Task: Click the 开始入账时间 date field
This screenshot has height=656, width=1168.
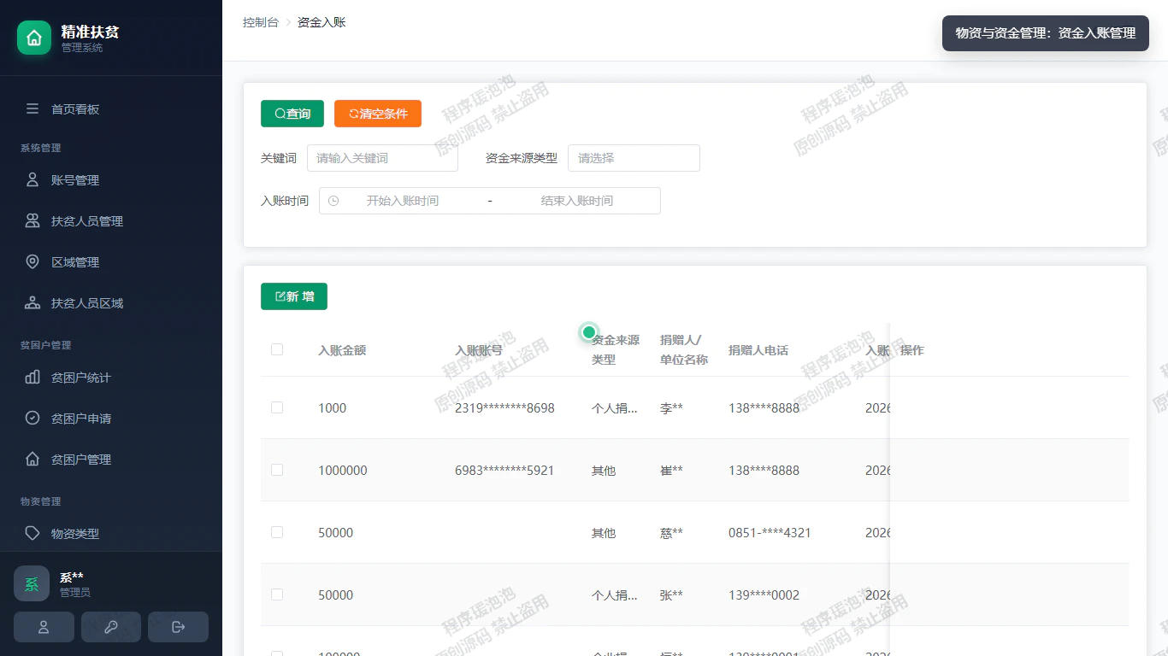Action: [403, 201]
